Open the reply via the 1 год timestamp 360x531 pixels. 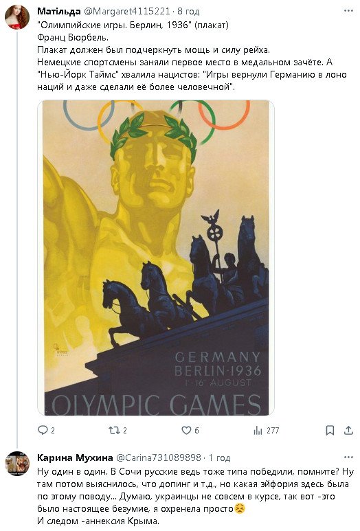(219, 458)
